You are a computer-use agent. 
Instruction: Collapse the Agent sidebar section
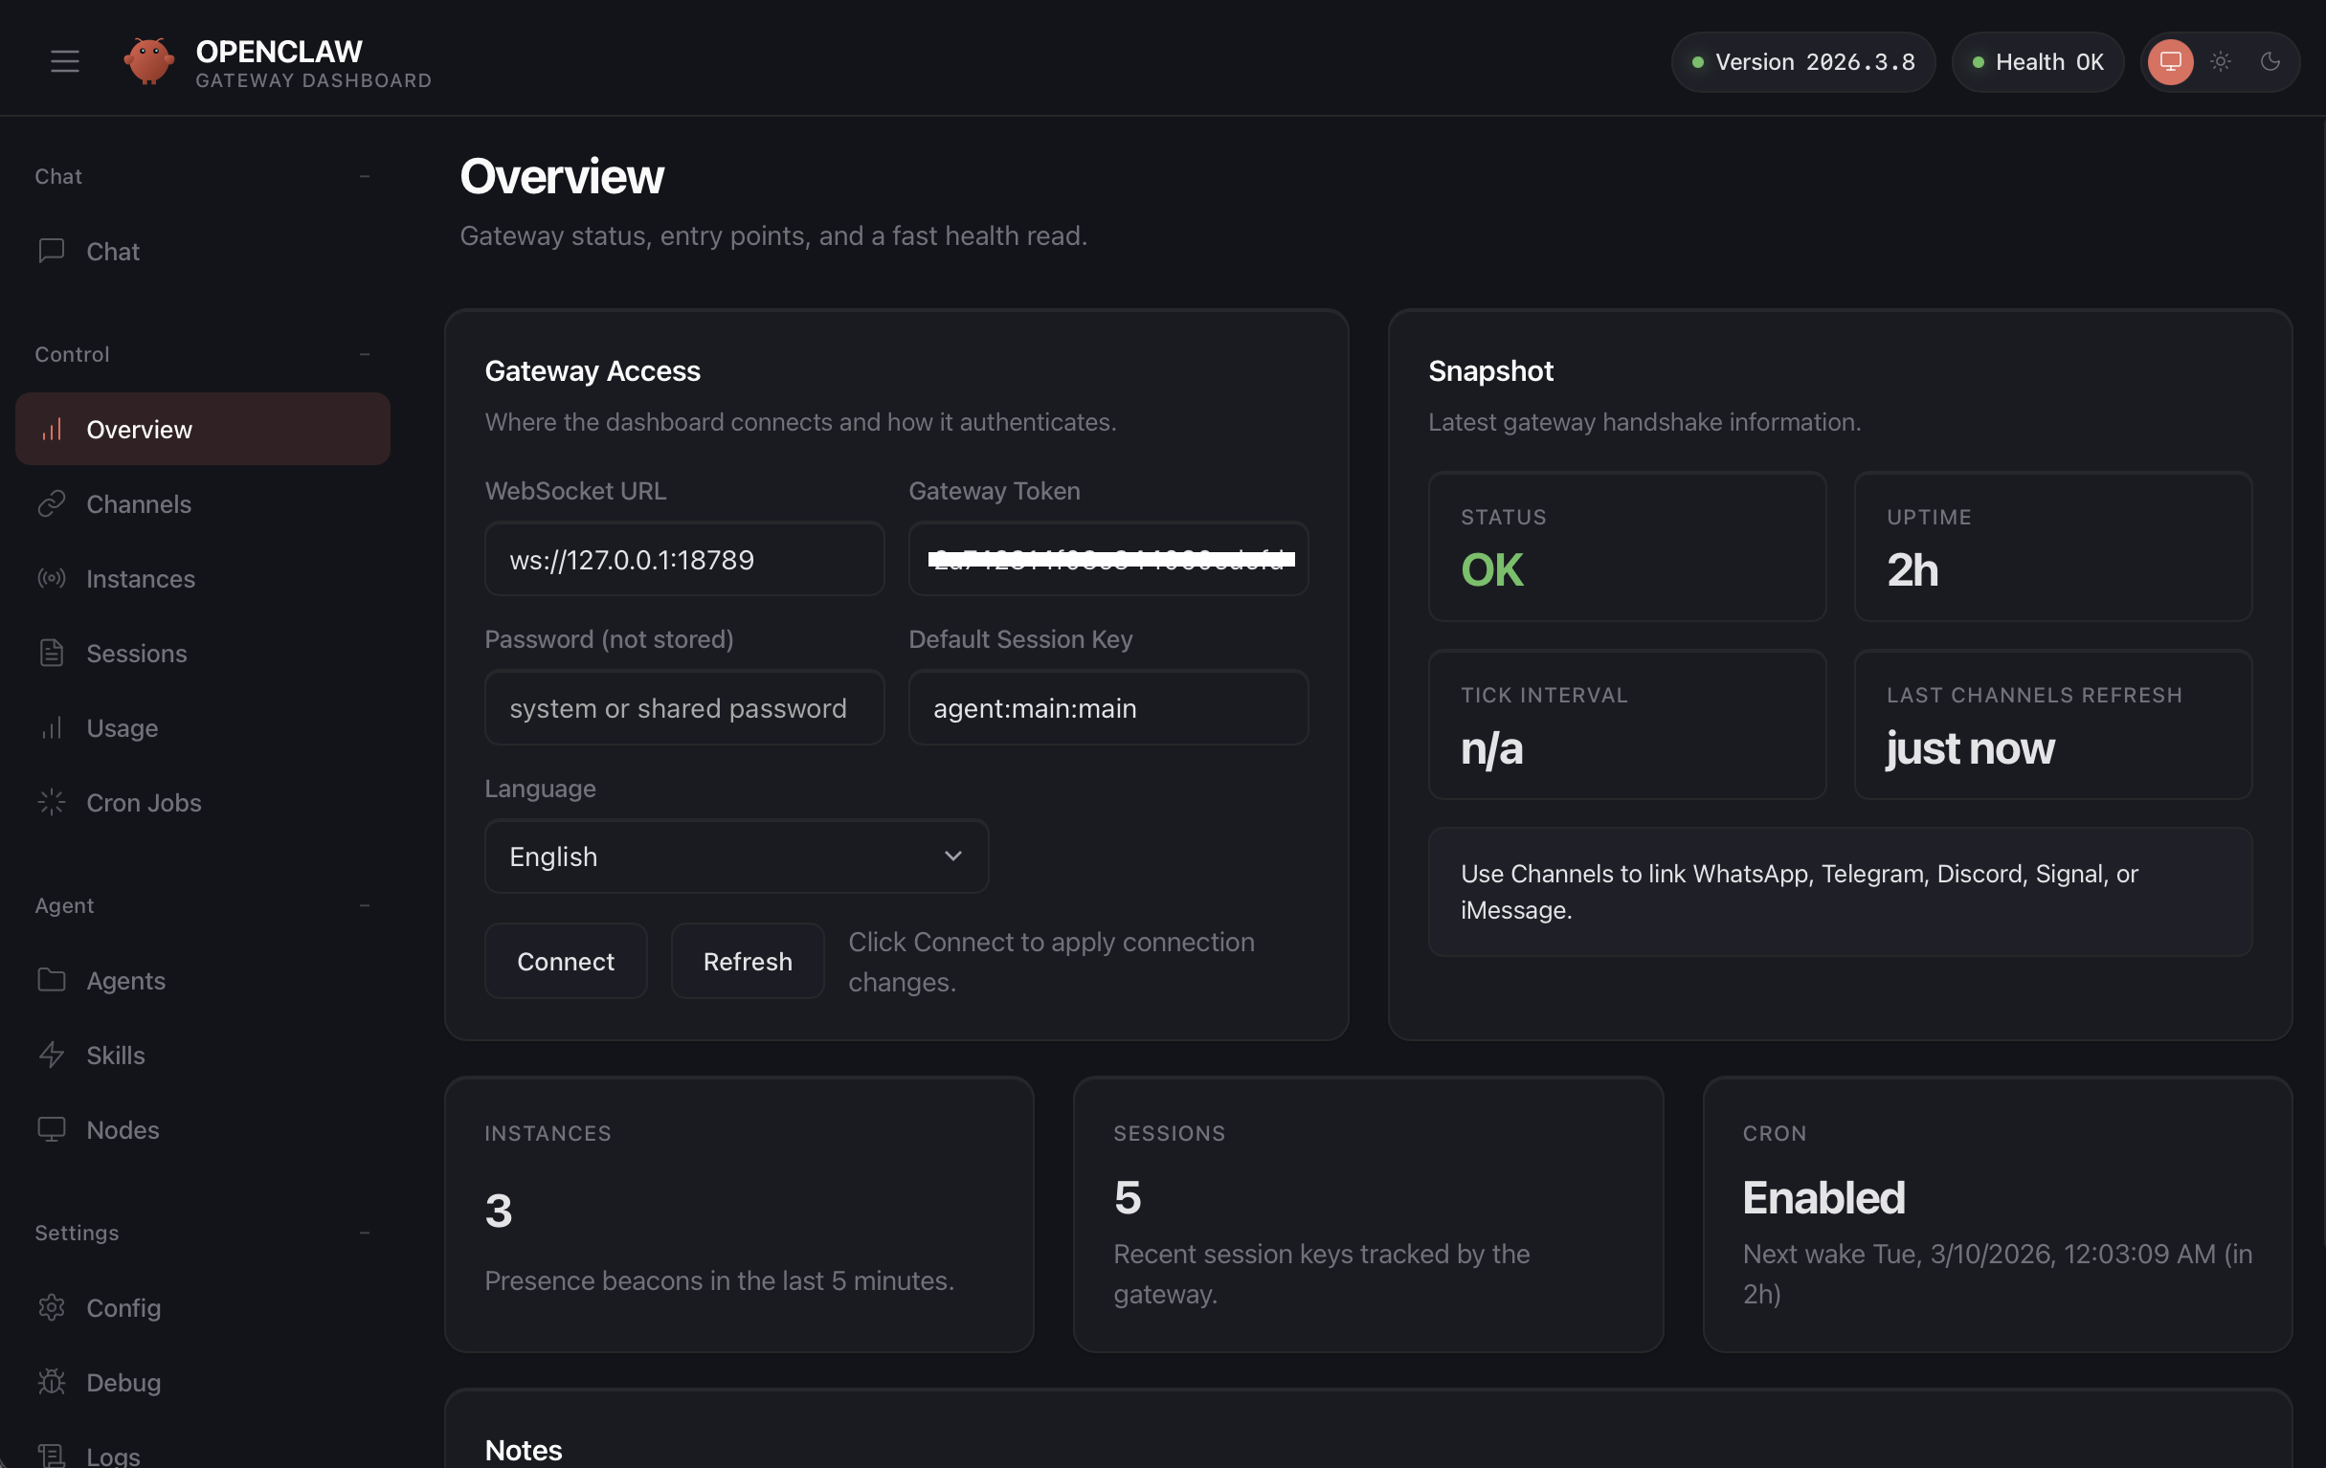[x=364, y=906]
